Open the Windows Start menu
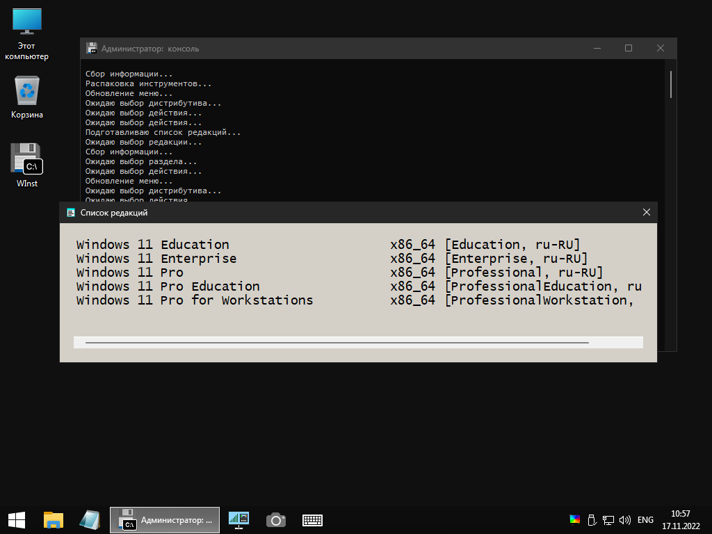This screenshot has height=534, width=712. pos(17,520)
